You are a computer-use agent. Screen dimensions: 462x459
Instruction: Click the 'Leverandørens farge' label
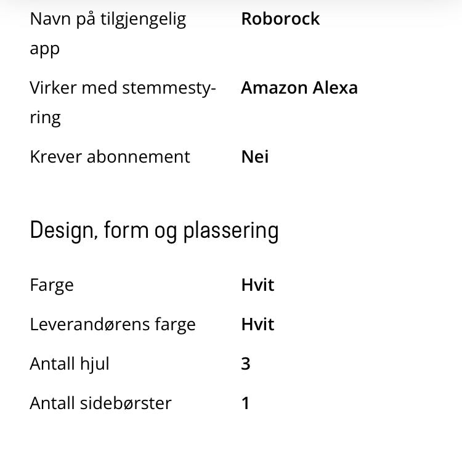[x=113, y=325]
